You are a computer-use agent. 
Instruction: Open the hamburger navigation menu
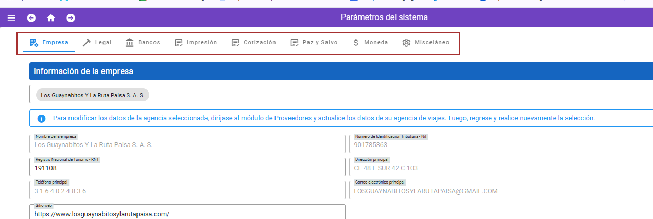coord(11,18)
